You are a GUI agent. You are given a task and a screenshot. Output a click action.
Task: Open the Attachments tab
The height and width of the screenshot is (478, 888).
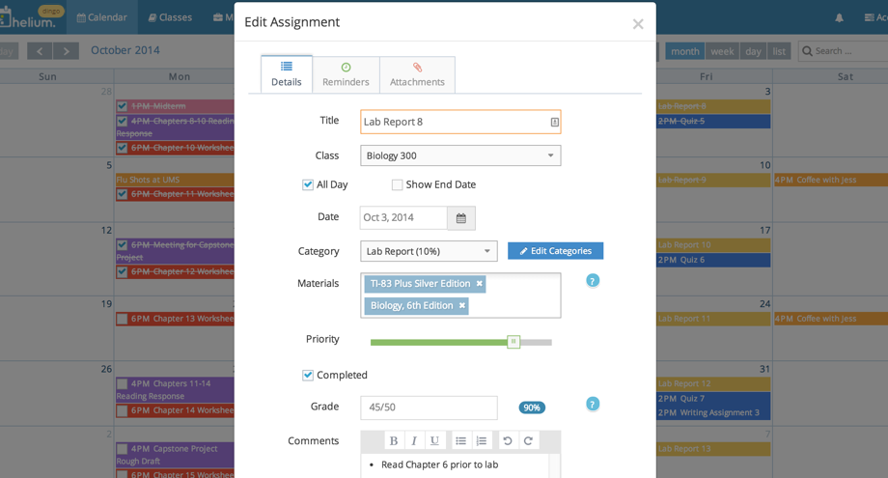(417, 74)
